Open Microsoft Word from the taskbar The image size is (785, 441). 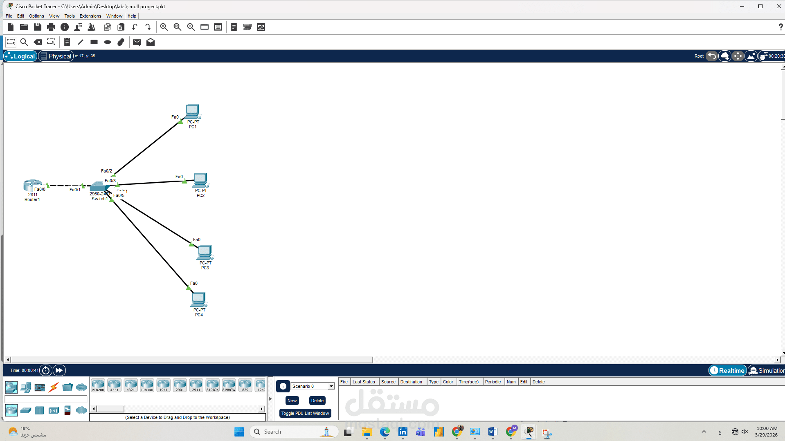(493, 432)
